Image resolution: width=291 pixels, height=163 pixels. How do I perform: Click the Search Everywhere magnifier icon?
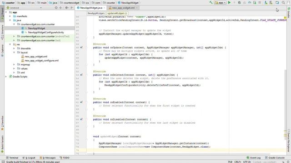pyautogui.click(x=283, y=3)
